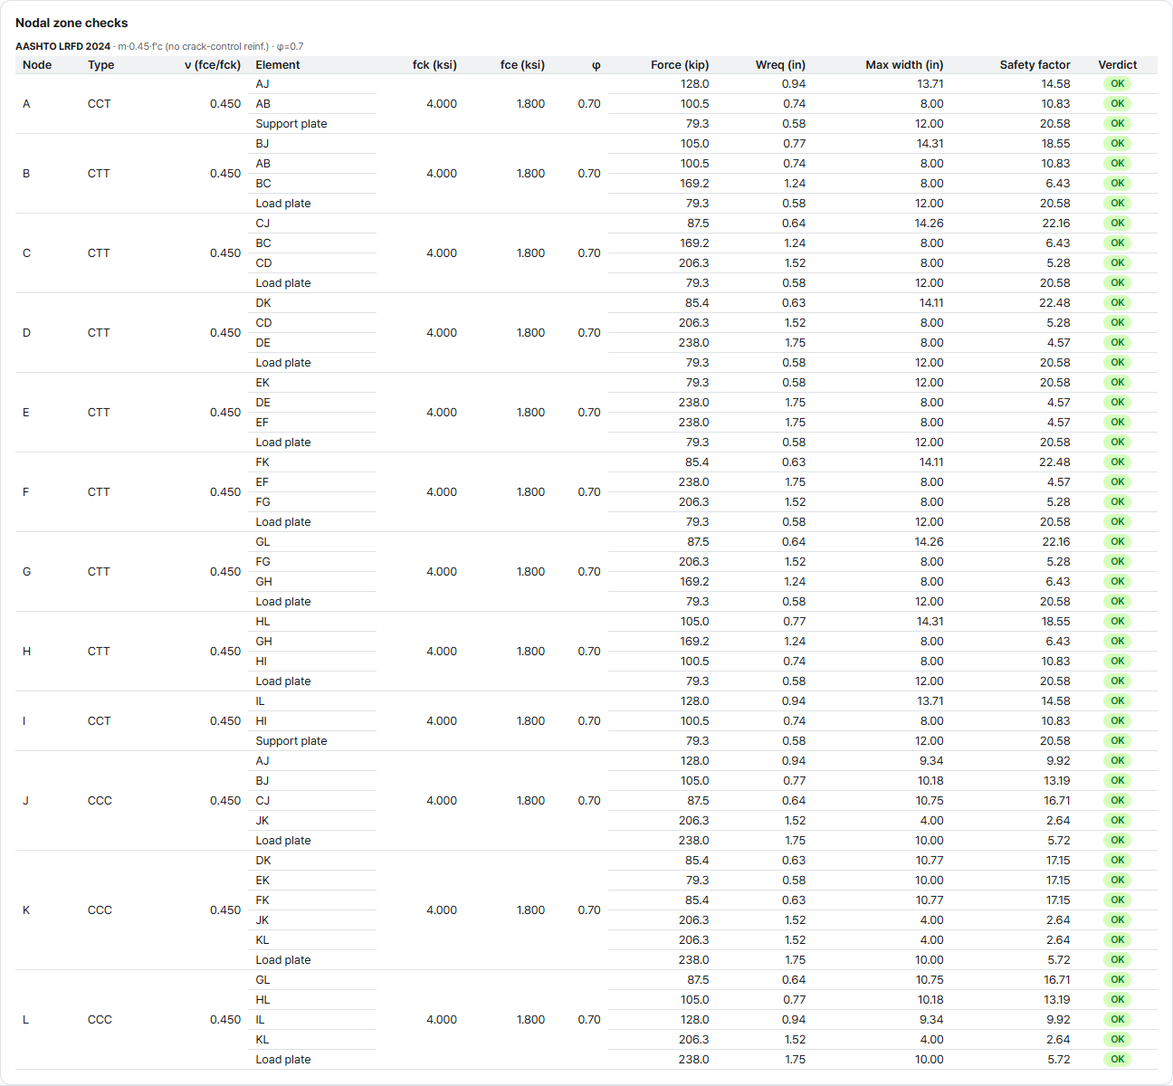Viewport: 1173px width, 1086px height.
Task: Select node "E" in the Node column
Action: pos(26,413)
